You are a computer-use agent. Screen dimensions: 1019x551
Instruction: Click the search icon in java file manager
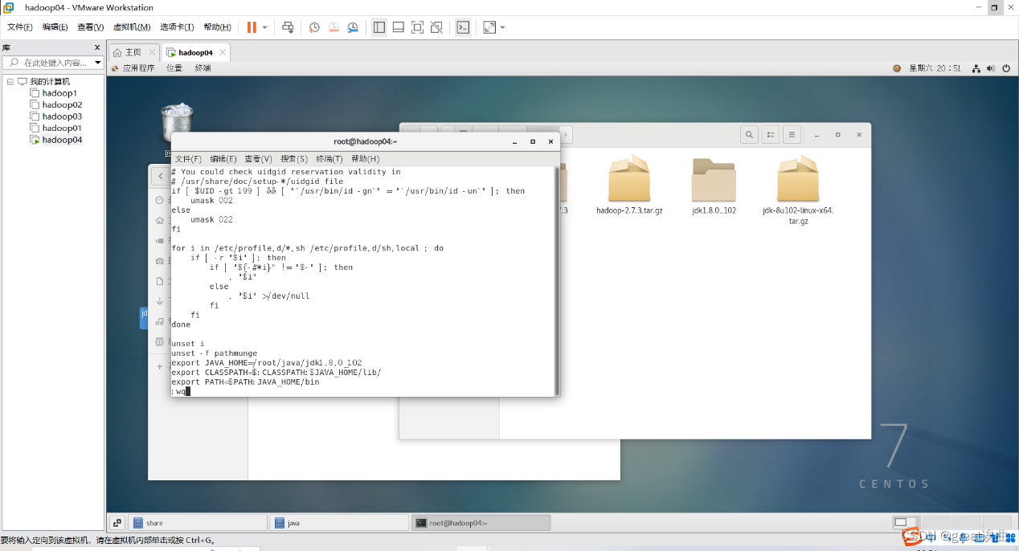pos(749,135)
